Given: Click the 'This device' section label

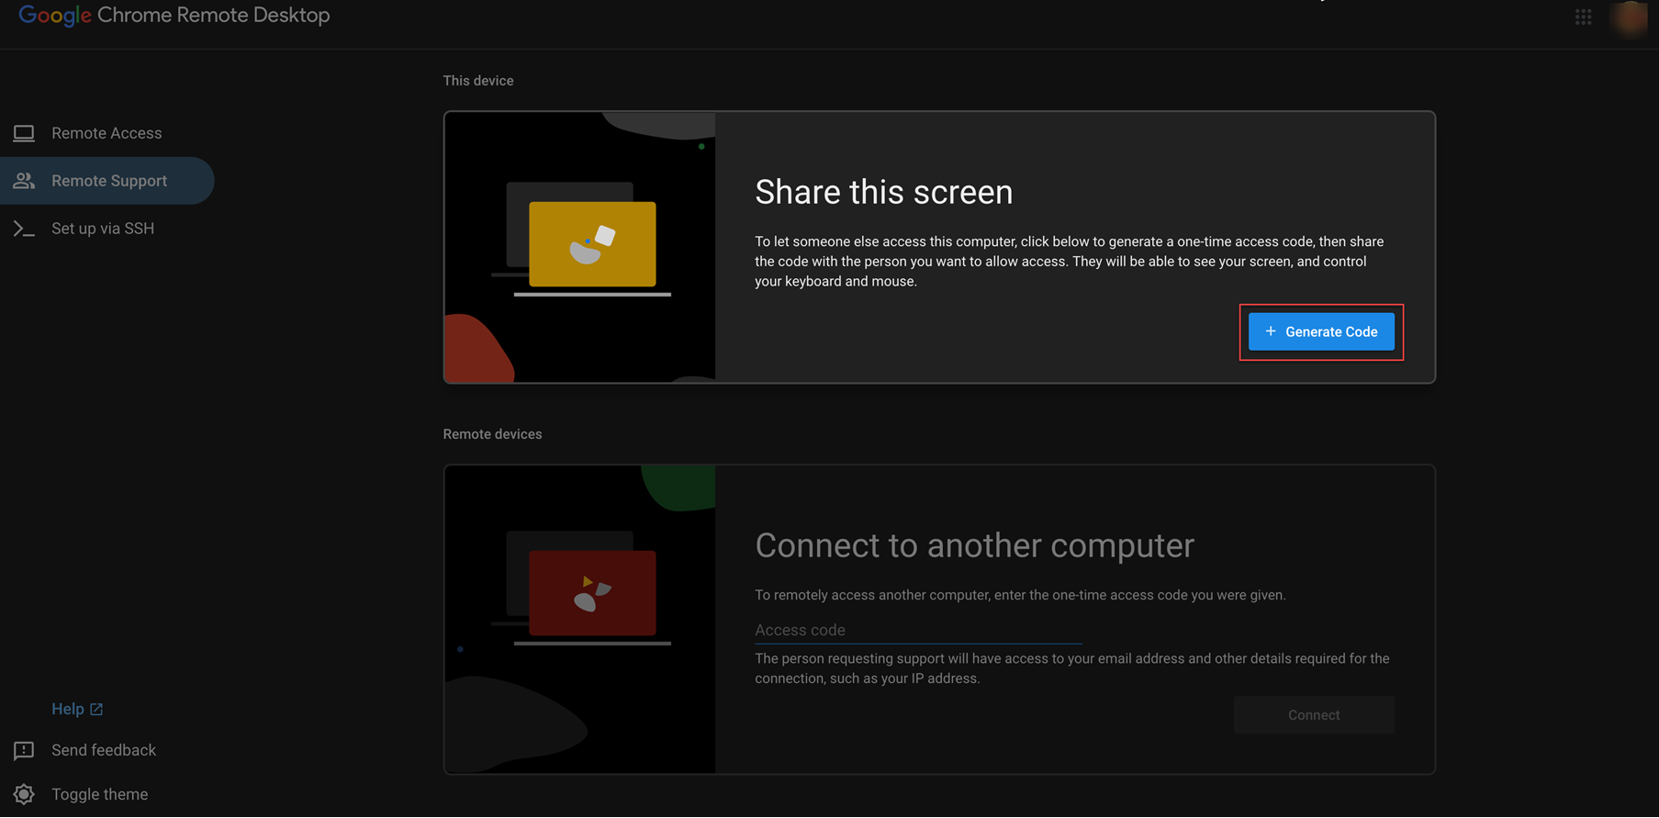Looking at the screenshot, I should (478, 81).
